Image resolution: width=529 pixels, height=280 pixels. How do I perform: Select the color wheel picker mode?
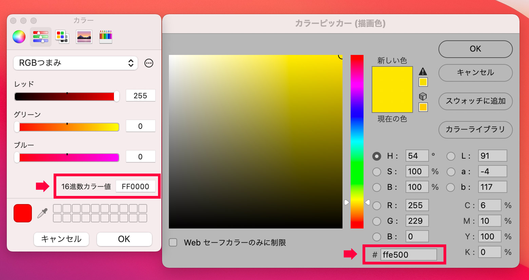[x=19, y=37]
